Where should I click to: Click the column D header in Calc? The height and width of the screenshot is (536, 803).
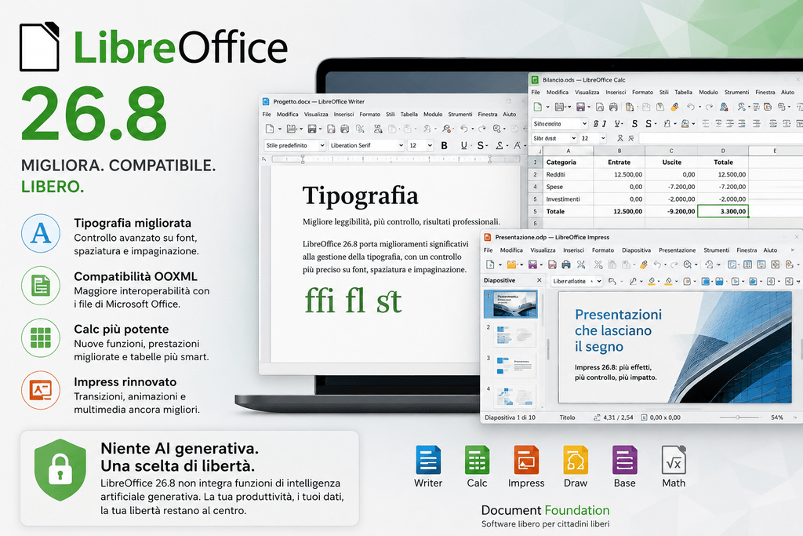(x=722, y=151)
